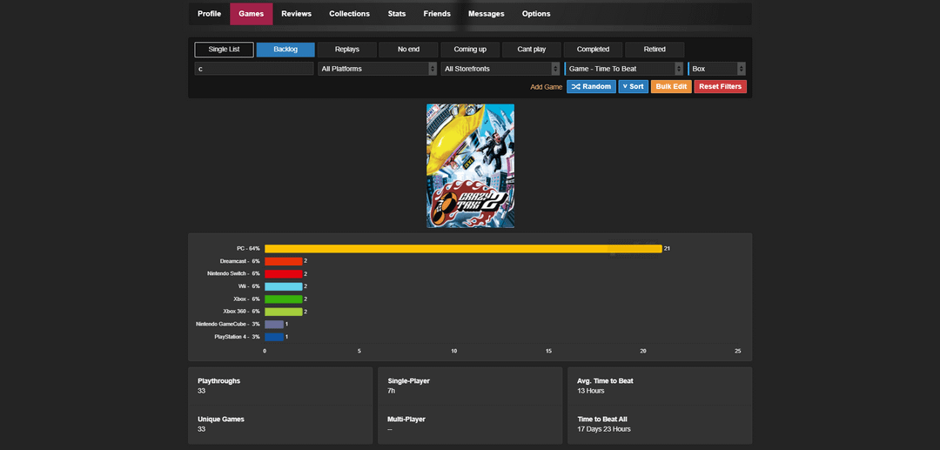This screenshot has height=450, width=940.
Task: Select the Single List view option
Action: pyautogui.click(x=224, y=50)
